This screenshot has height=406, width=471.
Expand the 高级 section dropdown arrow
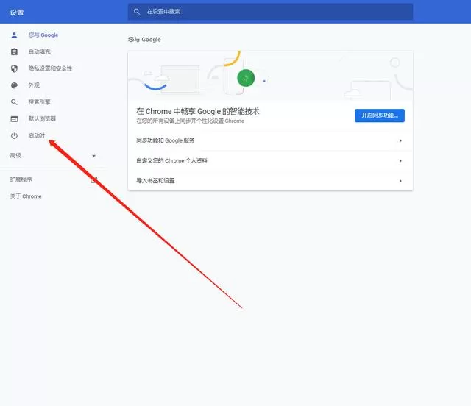pos(93,155)
